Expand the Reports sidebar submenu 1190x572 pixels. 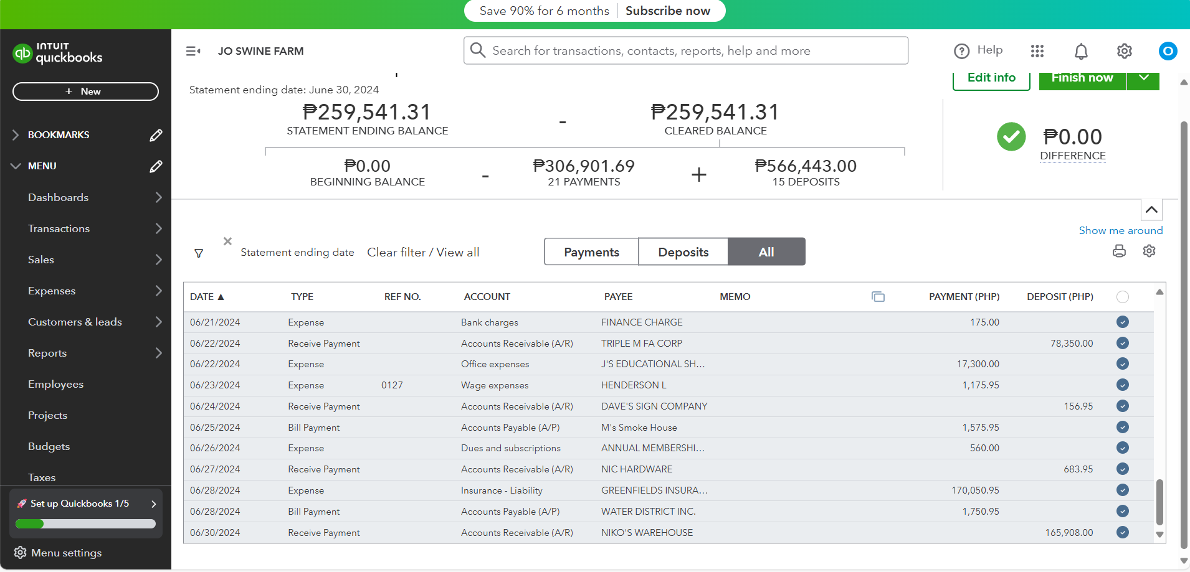click(158, 353)
